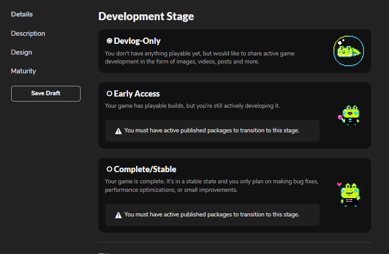This screenshot has height=254, width=389.
Task: Click the frog-in-bubble Devlog-Only mascot
Action: coord(348,51)
